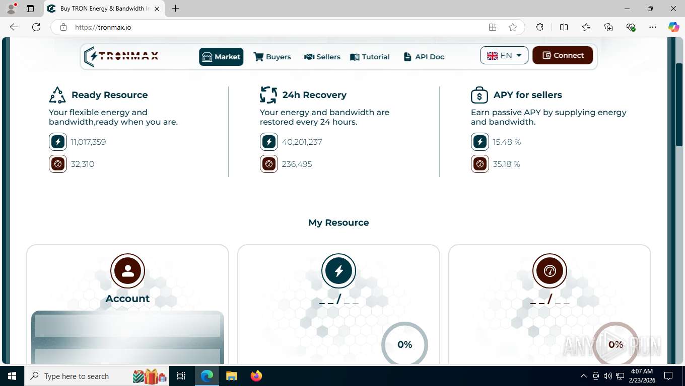Open the Favorites list
Viewport: 685px width, 386px height.
[586, 27]
